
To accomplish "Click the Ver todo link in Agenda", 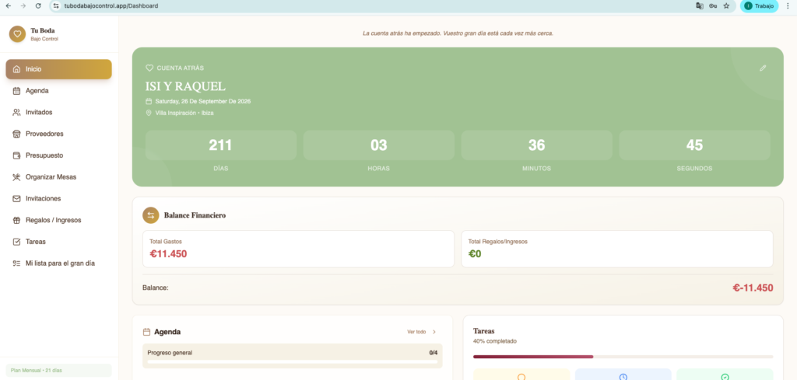I will click(x=416, y=332).
